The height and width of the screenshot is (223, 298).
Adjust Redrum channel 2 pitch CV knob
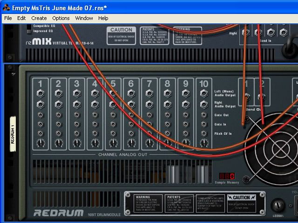(x=59, y=143)
